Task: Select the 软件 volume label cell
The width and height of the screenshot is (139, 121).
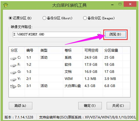Action: coord(68,65)
